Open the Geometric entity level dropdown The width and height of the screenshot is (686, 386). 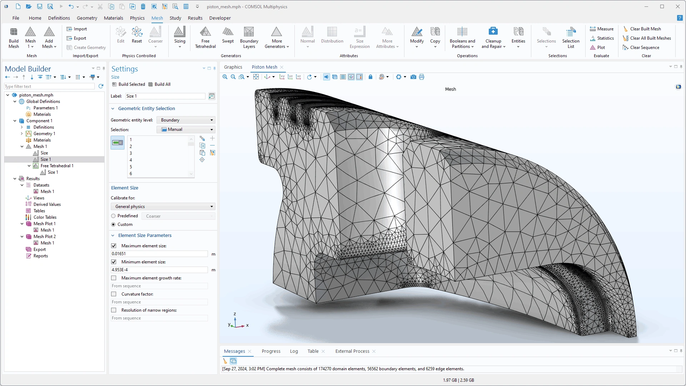186,120
